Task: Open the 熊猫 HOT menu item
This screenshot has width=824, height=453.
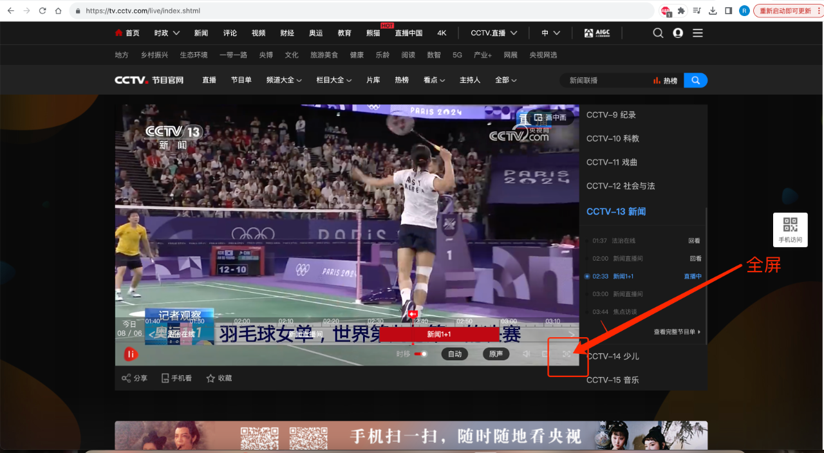Action: pyautogui.click(x=373, y=33)
